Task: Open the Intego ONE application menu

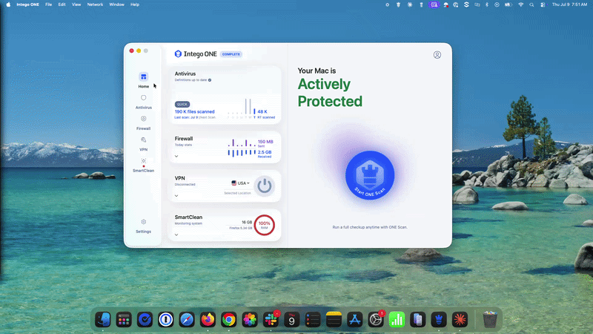Action: [27, 4]
